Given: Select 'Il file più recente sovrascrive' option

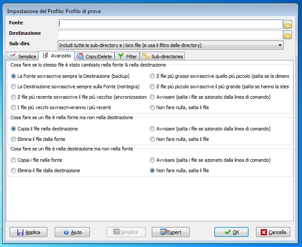Looking at the screenshot, I should pos(13,97).
